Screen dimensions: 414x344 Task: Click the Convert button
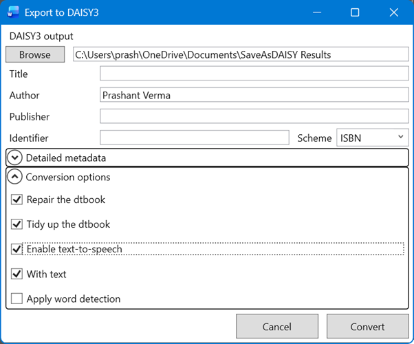click(367, 326)
